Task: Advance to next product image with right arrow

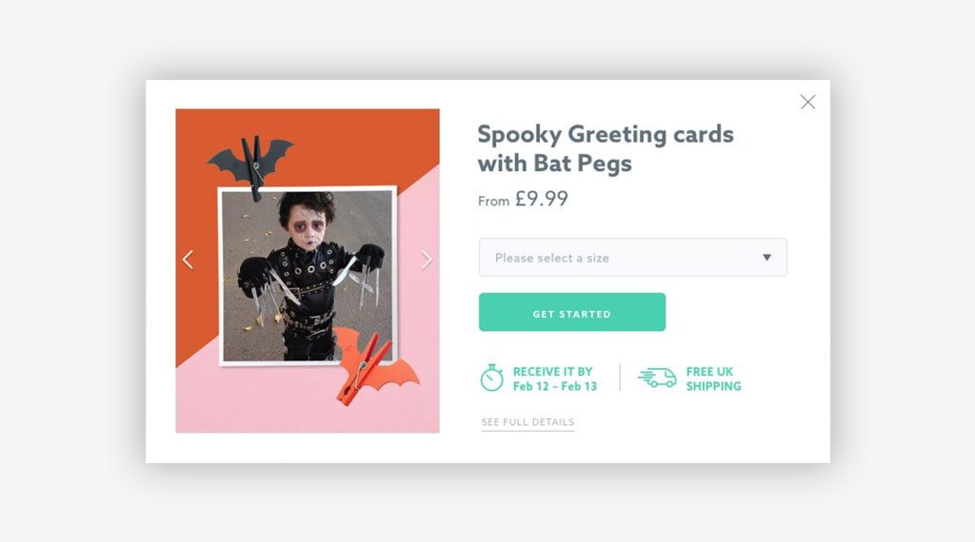Action: point(426,260)
